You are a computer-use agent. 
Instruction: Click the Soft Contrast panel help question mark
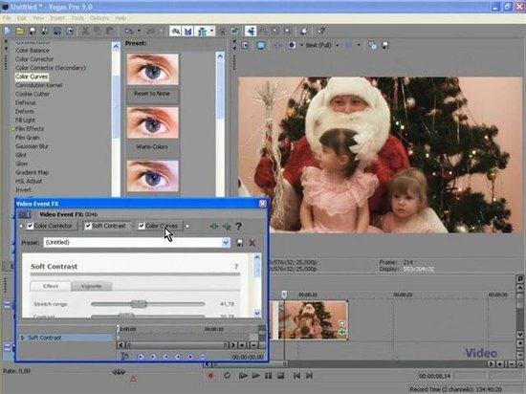[x=236, y=267]
